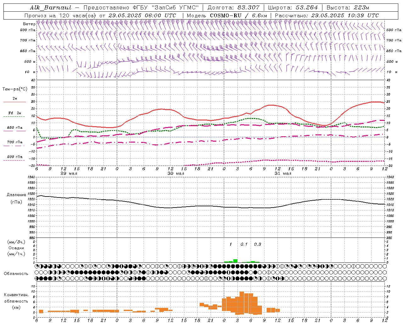Click the computed time '29.05.2025 10:39 UTC'

coord(345,15)
